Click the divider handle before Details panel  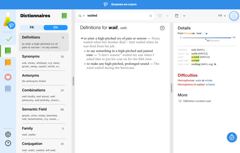point(172,88)
